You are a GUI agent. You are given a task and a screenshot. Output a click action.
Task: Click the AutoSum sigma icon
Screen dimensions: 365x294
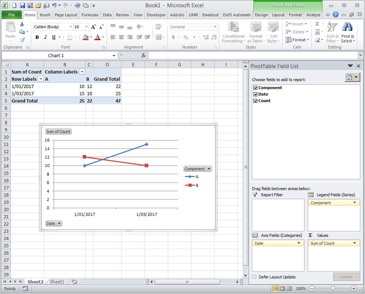[x=317, y=24]
